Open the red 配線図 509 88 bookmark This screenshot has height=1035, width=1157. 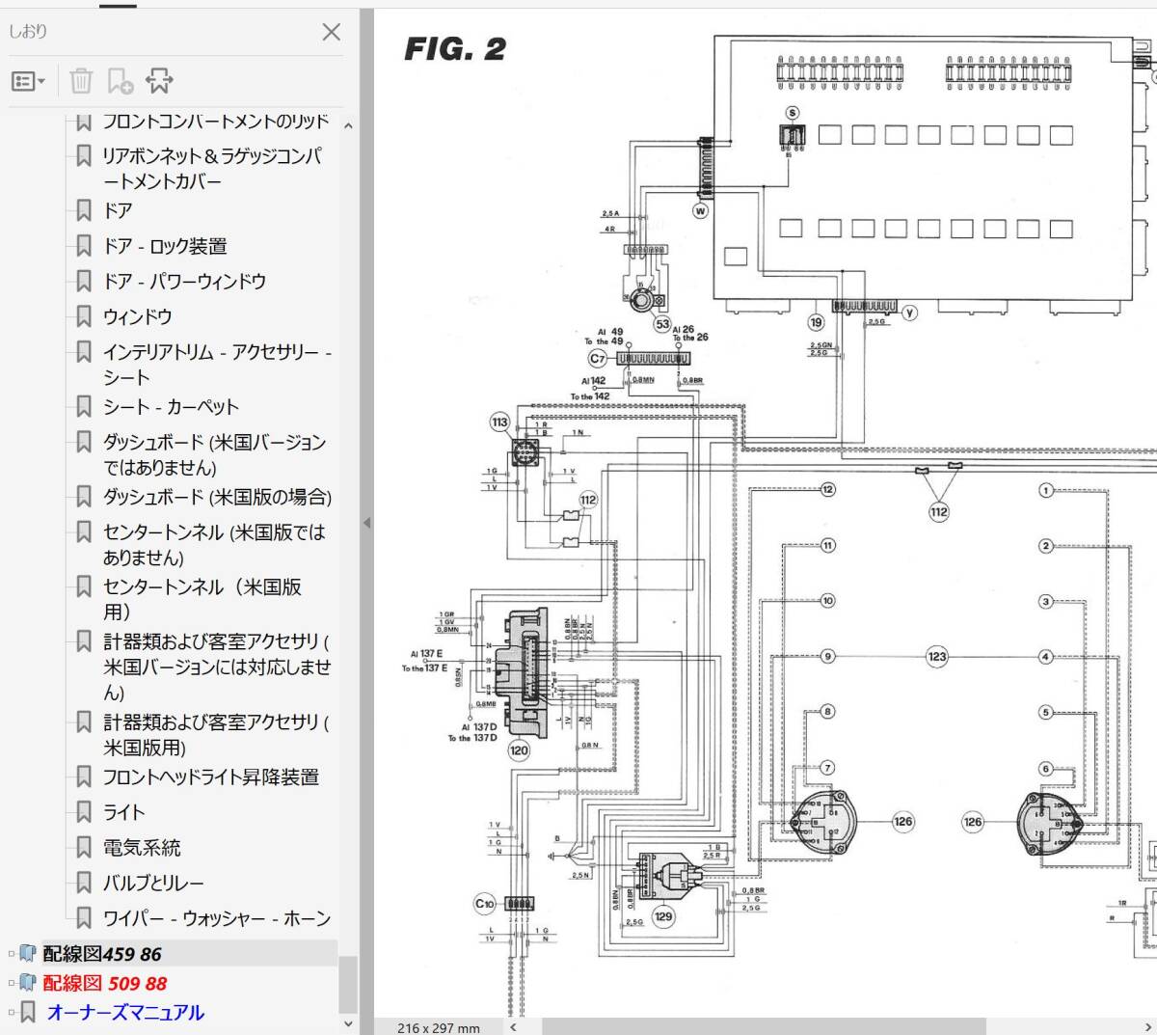(105, 984)
